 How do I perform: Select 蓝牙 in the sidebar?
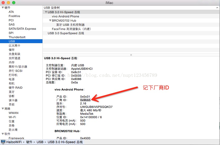tap(12, 92)
